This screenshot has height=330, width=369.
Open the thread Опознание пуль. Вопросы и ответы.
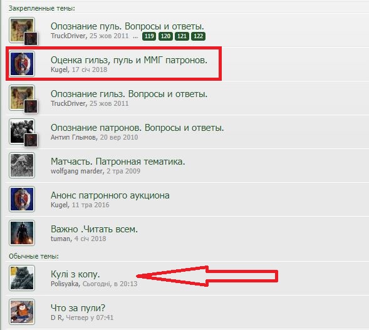[x=127, y=26]
